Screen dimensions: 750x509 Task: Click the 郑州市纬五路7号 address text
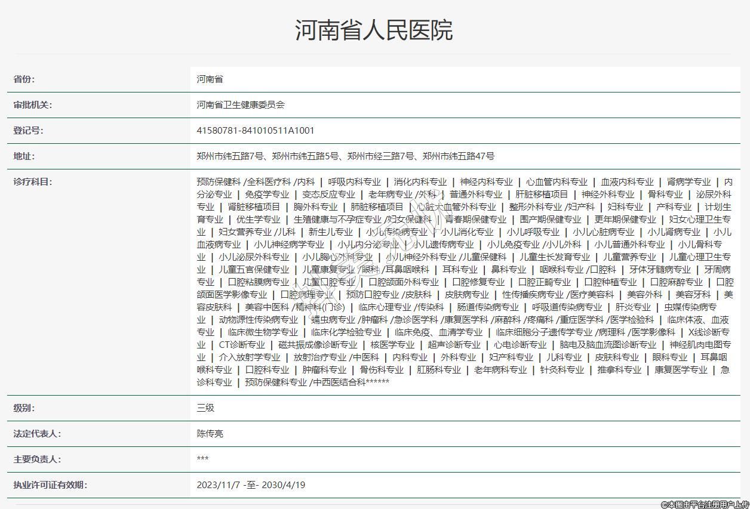coord(230,156)
